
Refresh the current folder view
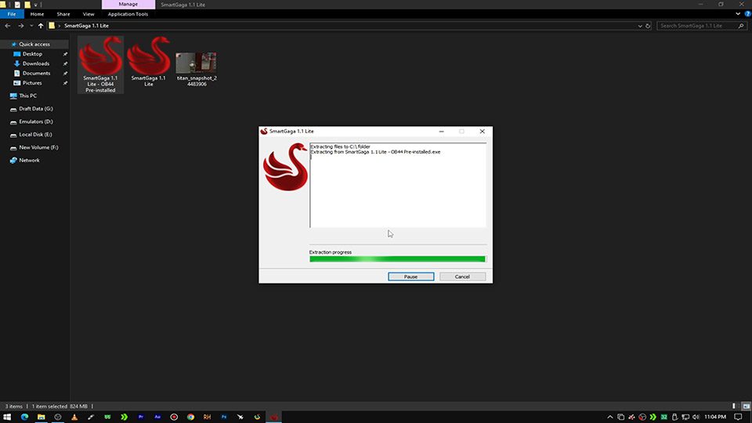(648, 26)
